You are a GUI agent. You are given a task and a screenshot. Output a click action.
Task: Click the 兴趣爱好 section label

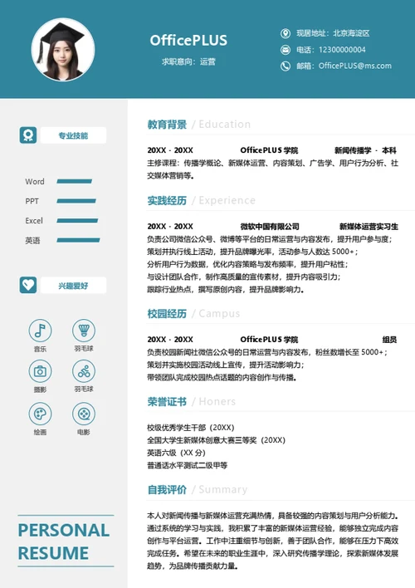(74, 286)
